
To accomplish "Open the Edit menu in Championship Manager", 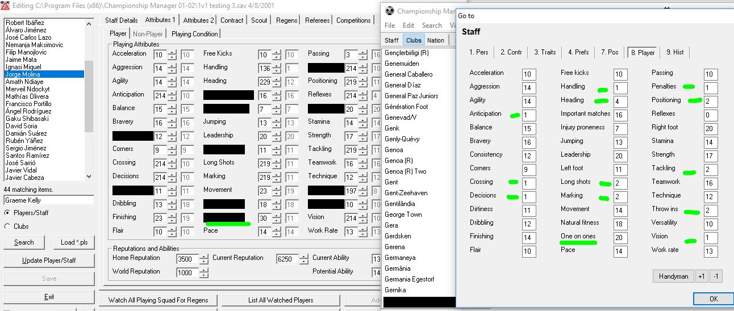I will [x=408, y=26].
